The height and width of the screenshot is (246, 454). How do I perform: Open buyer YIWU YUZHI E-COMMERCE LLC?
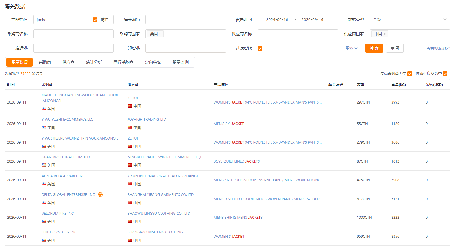[67, 120]
